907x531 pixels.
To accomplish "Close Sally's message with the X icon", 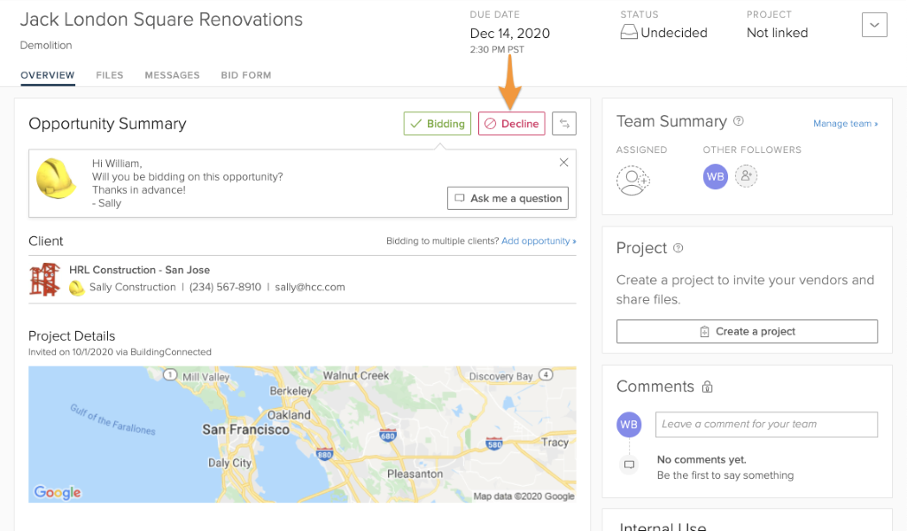I will point(563,163).
